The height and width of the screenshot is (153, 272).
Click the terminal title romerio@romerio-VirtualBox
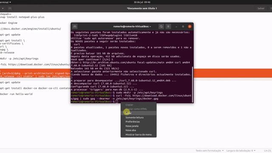point(132,26)
